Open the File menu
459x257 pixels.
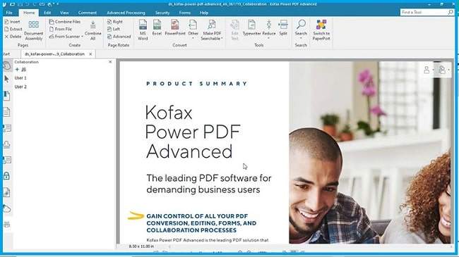click(x=9, y=13)
